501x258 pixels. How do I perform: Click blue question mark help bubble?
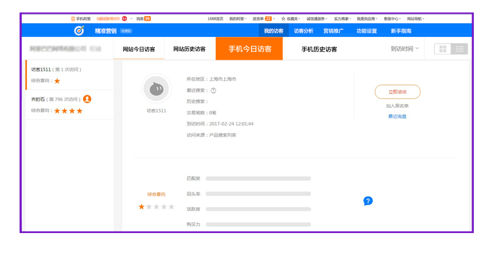(368, 201)
